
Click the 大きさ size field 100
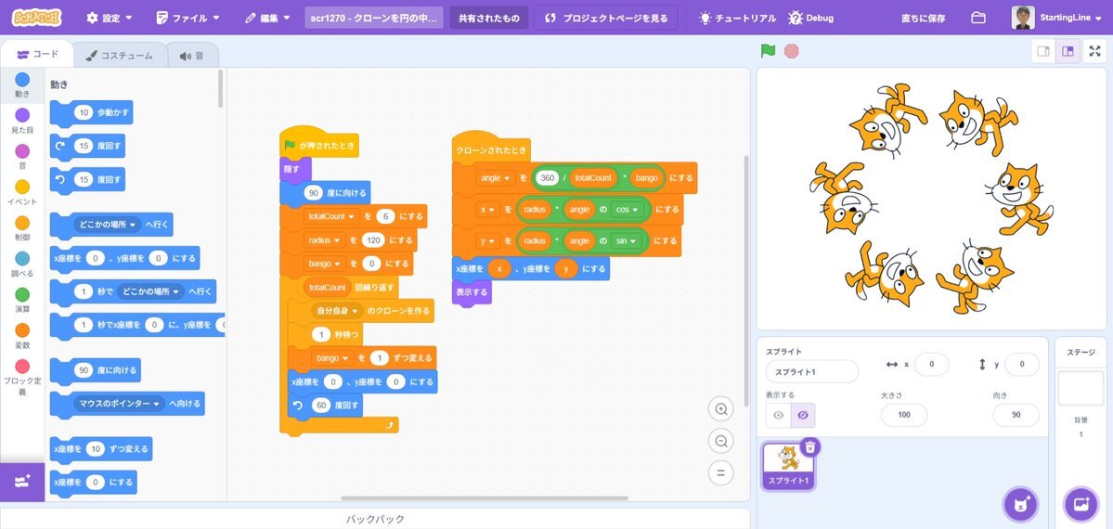(x=903, y=415)
